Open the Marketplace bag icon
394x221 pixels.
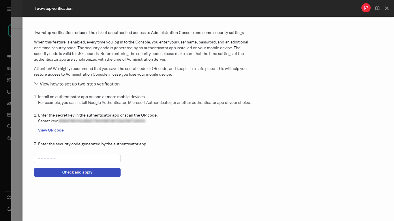(x=9, y=138)
